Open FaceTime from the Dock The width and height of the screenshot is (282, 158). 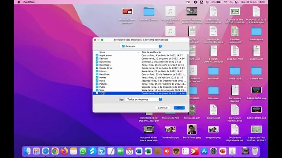120,151
